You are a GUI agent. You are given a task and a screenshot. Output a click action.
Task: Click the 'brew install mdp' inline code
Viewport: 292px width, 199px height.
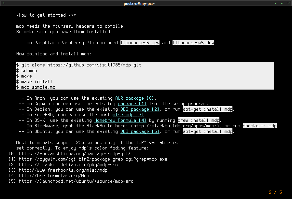[199, 121]
